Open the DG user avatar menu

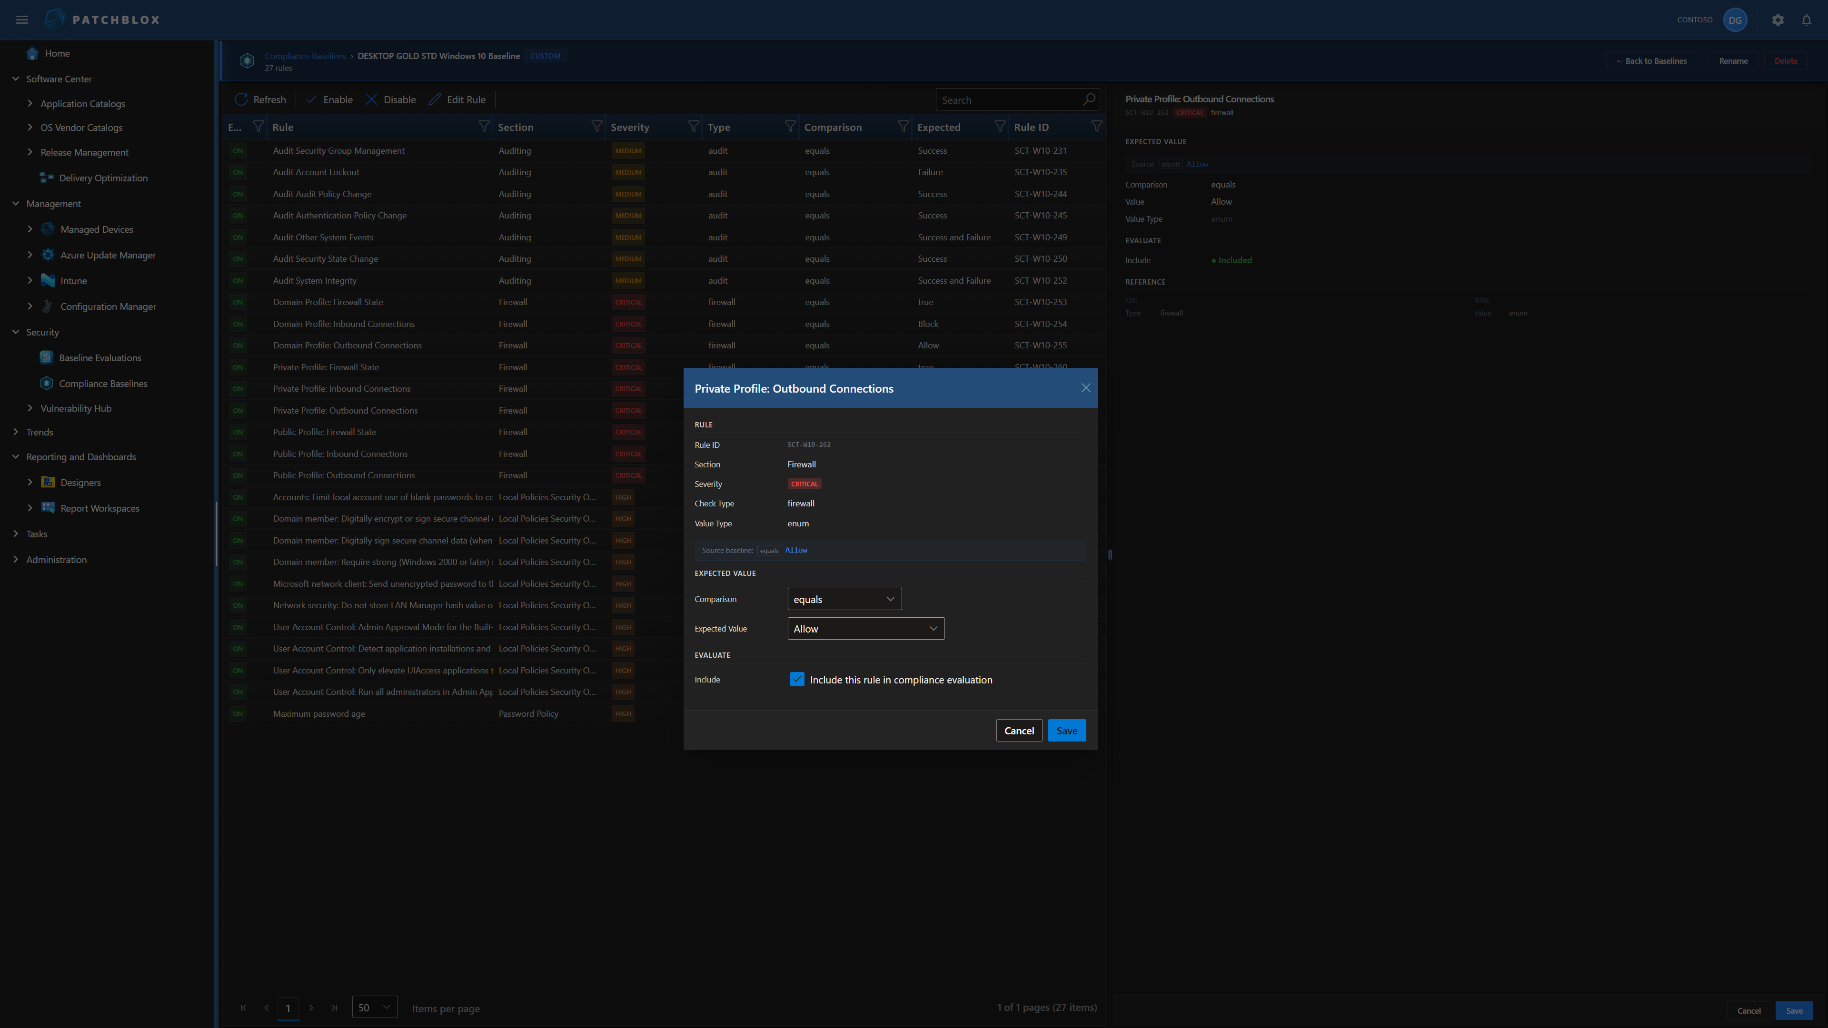tap(1735, 20)
